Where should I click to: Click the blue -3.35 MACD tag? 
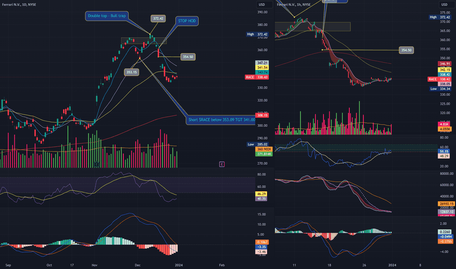[x=262, y=247]
